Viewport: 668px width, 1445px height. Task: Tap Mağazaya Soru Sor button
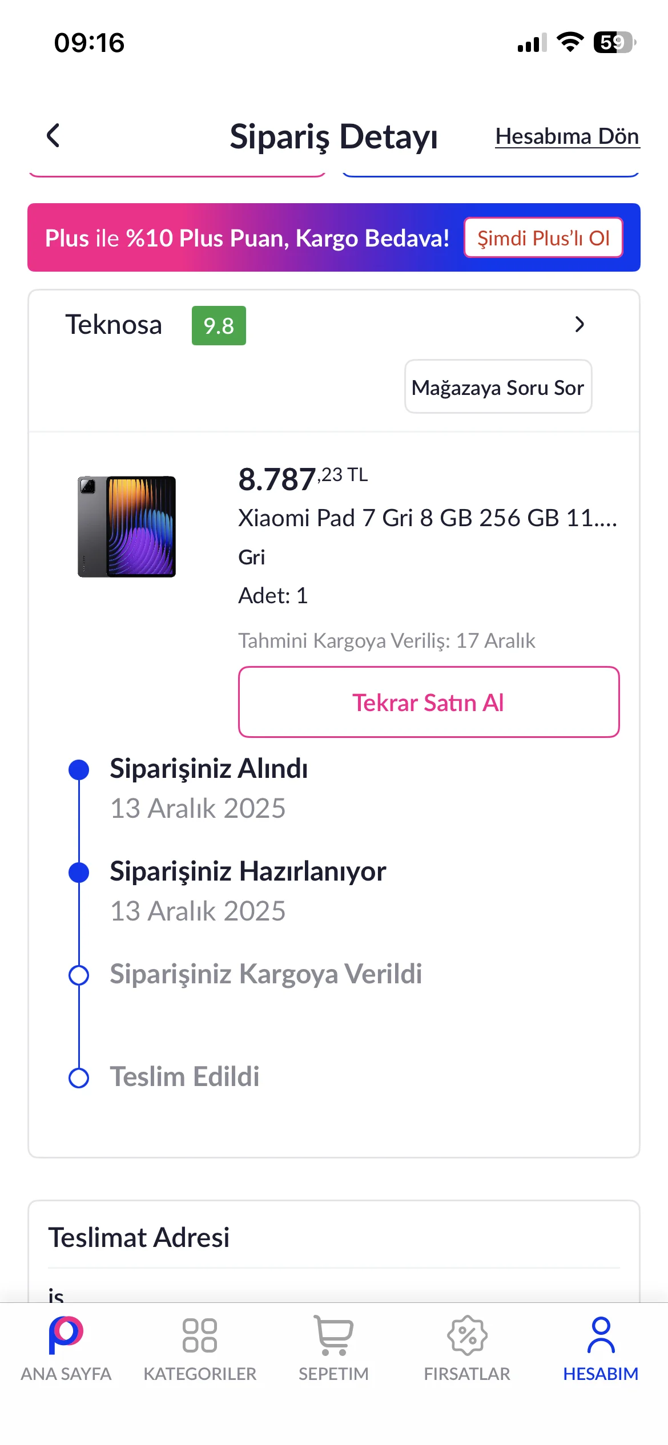coord(498,387)
